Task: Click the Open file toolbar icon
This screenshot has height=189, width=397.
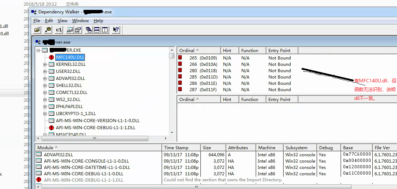Action: (37, 30)
